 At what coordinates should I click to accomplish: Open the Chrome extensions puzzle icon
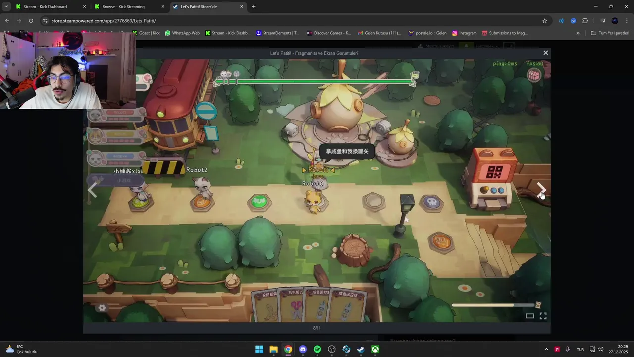[585, 21]
